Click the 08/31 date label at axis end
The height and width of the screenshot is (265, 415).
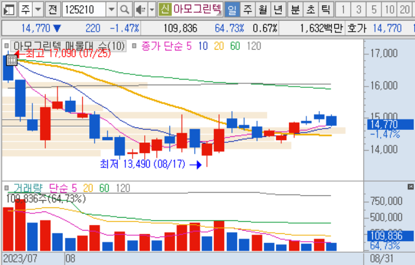click(x=381, y=259)
